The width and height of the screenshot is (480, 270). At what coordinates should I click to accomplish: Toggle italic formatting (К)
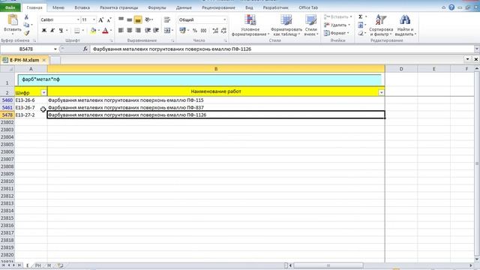coord(52,30)
